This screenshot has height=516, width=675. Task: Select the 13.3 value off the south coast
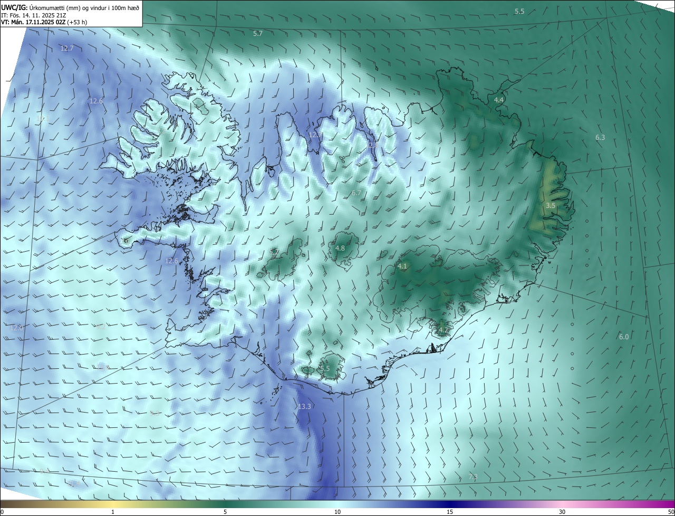(x=304, y=406)
